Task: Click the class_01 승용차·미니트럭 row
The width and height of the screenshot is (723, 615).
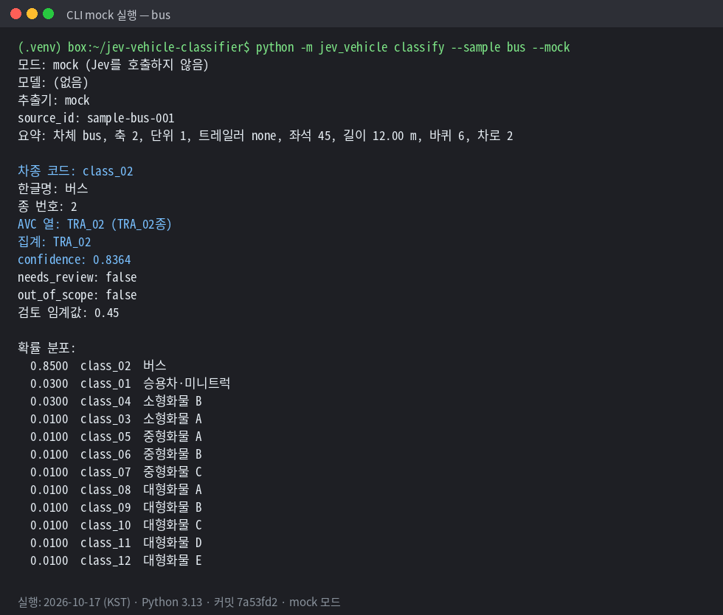Action: pos(130,383)
